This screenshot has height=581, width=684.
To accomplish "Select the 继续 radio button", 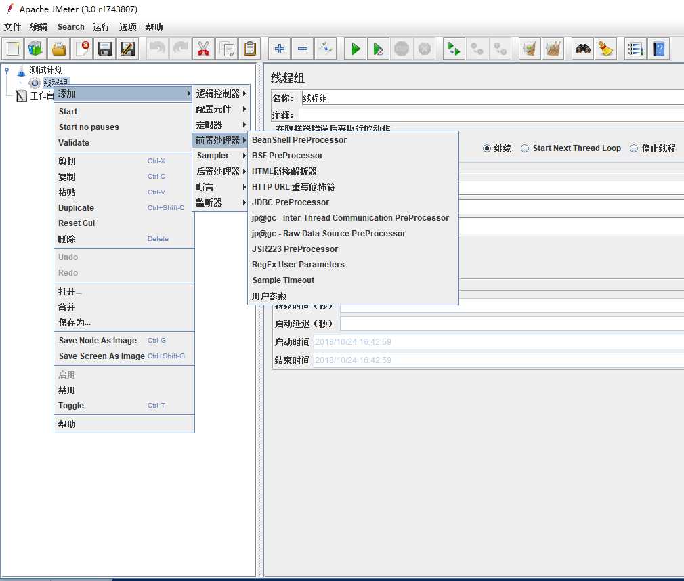I will point(487,148).
